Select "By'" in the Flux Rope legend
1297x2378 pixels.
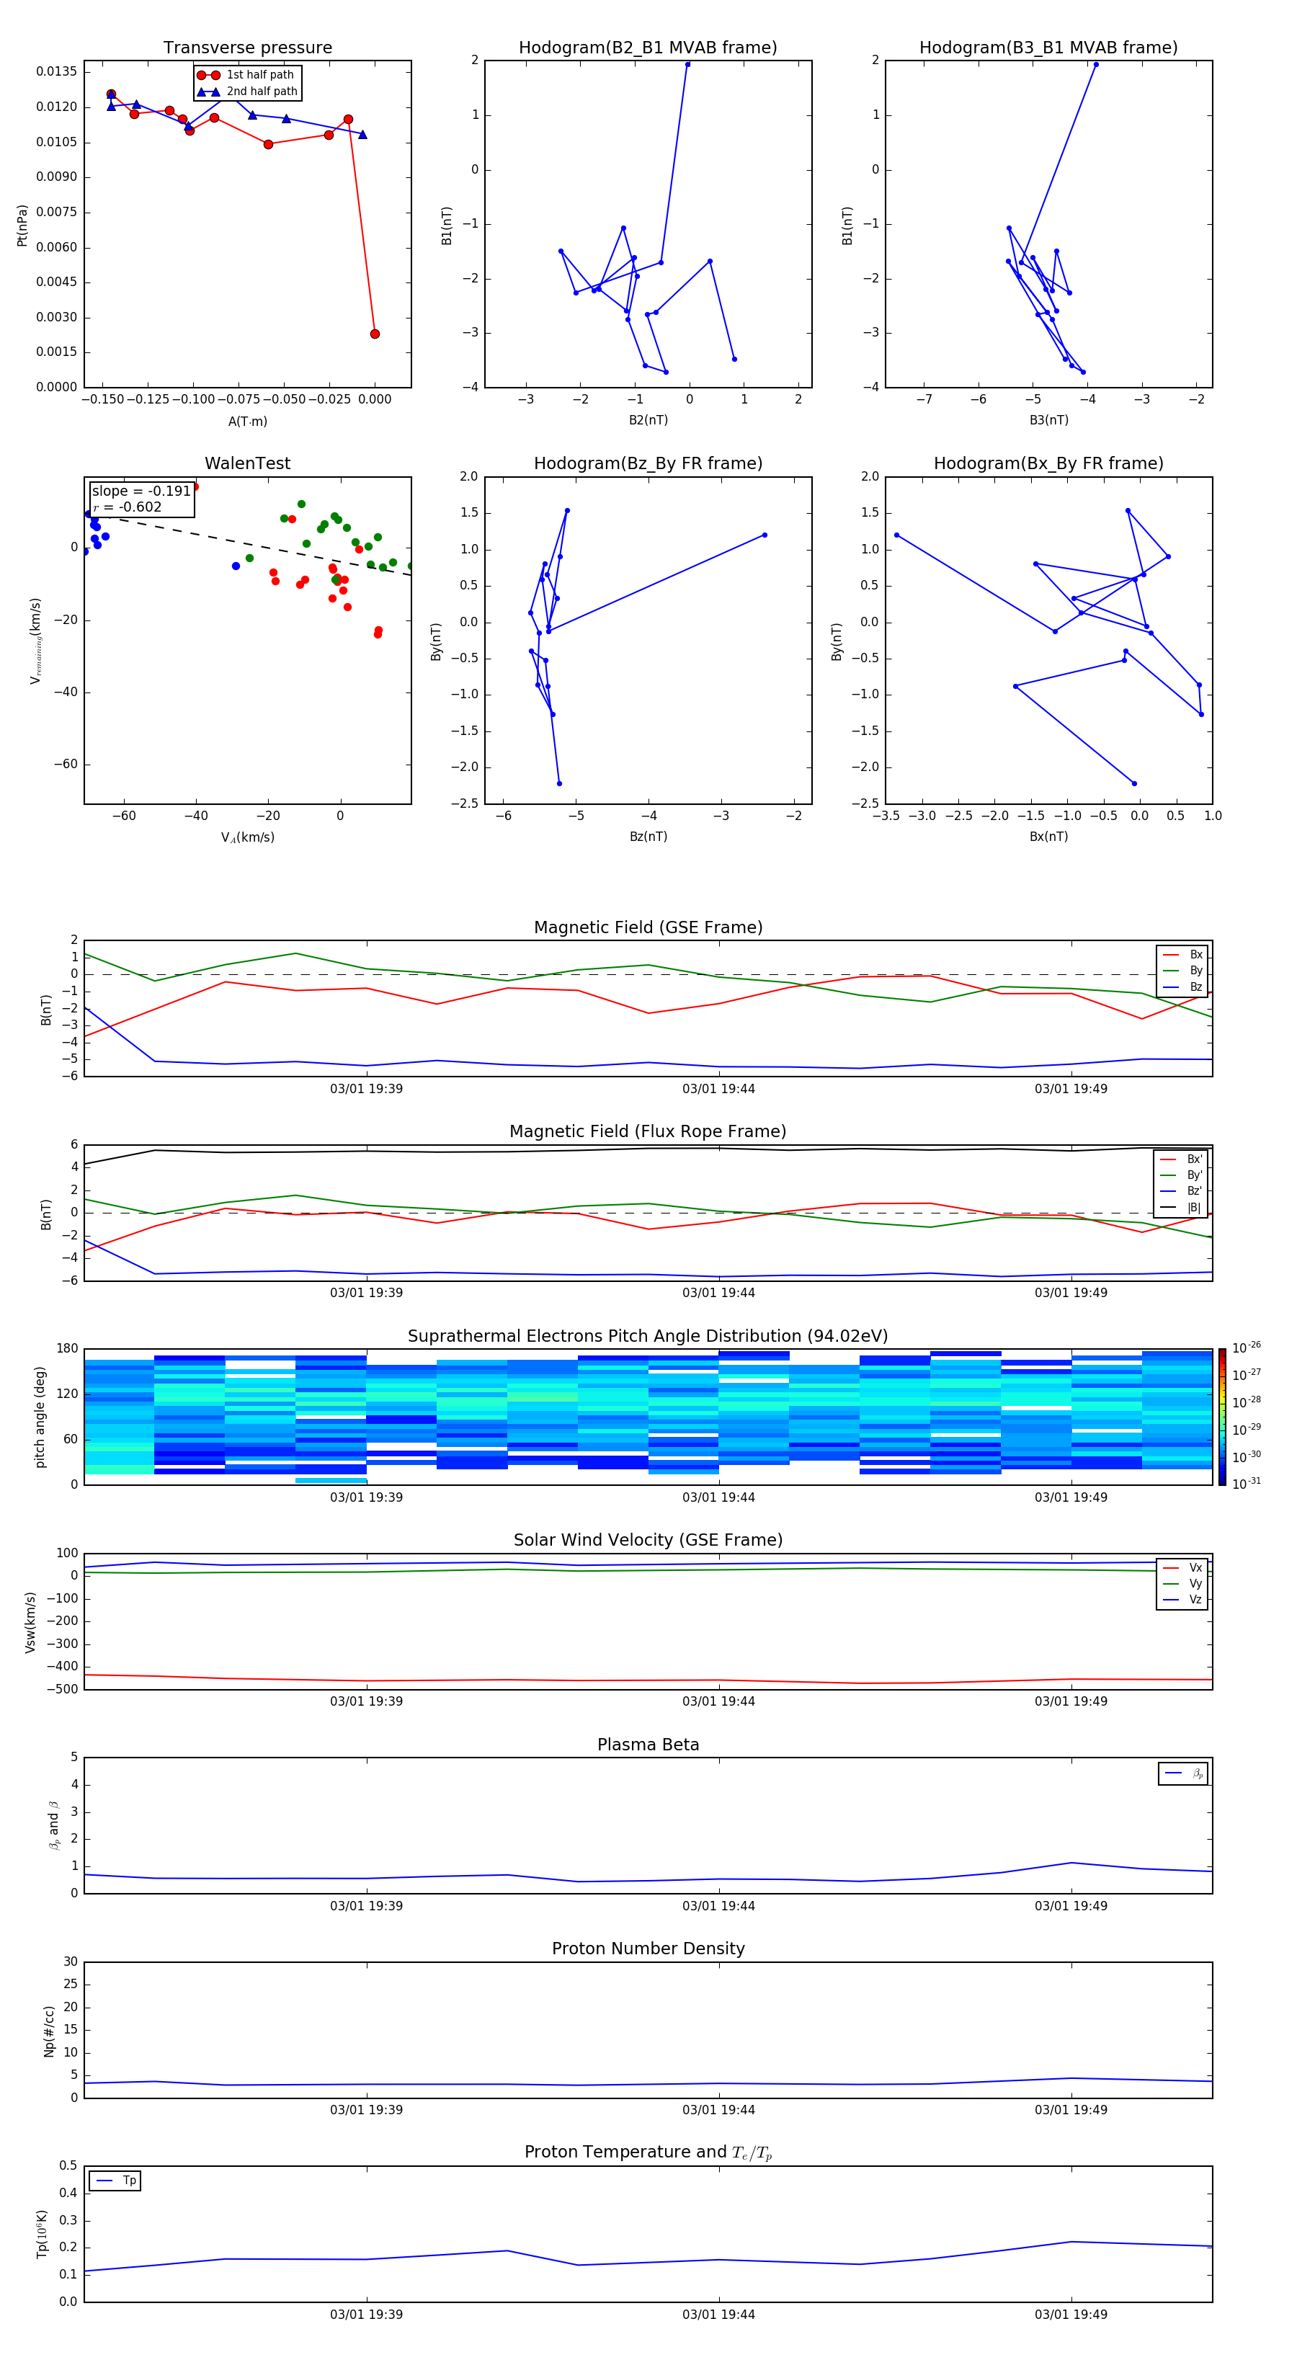coord(1182,1175)
